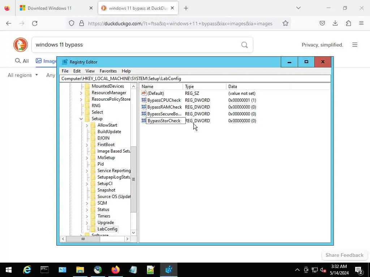Click the Registry Editor taskbar icon

pyautogui.click(x=169, y=270)
